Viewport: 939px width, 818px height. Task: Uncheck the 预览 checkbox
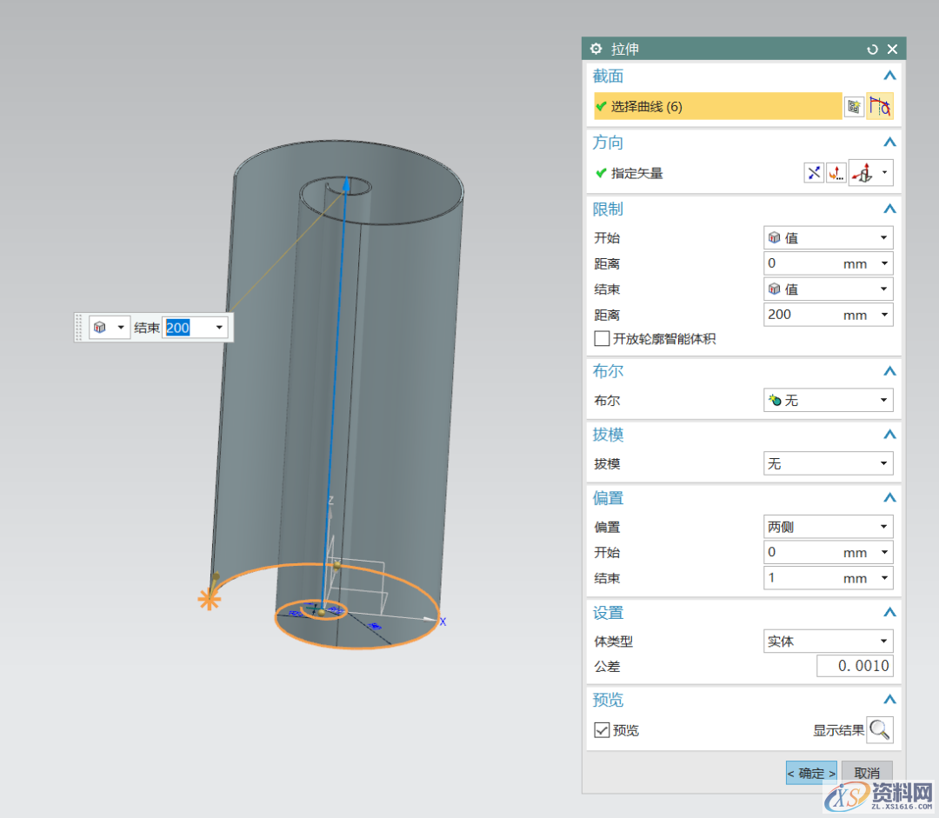tap(602, 730)
